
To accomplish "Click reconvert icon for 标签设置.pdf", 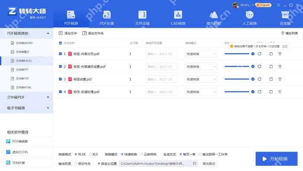I will (260, 79).
